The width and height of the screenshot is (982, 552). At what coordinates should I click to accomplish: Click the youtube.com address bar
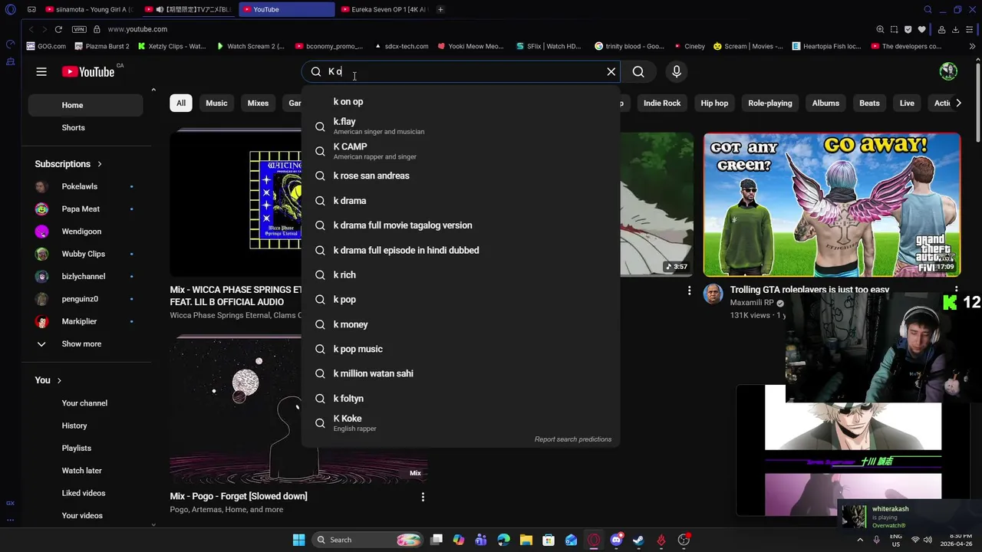point(137,29)
